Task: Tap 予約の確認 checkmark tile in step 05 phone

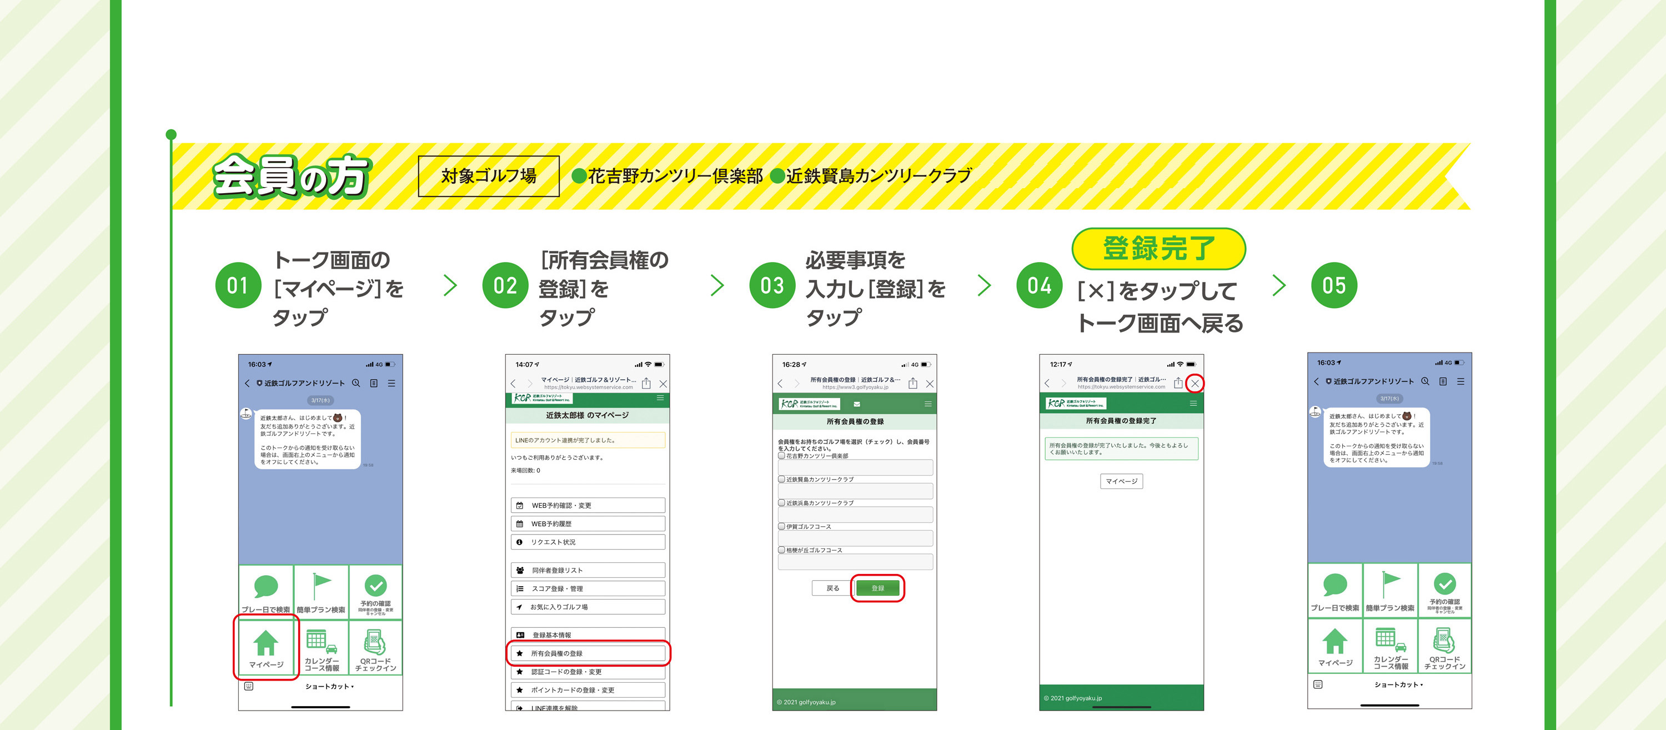Action: (1445, 590)
